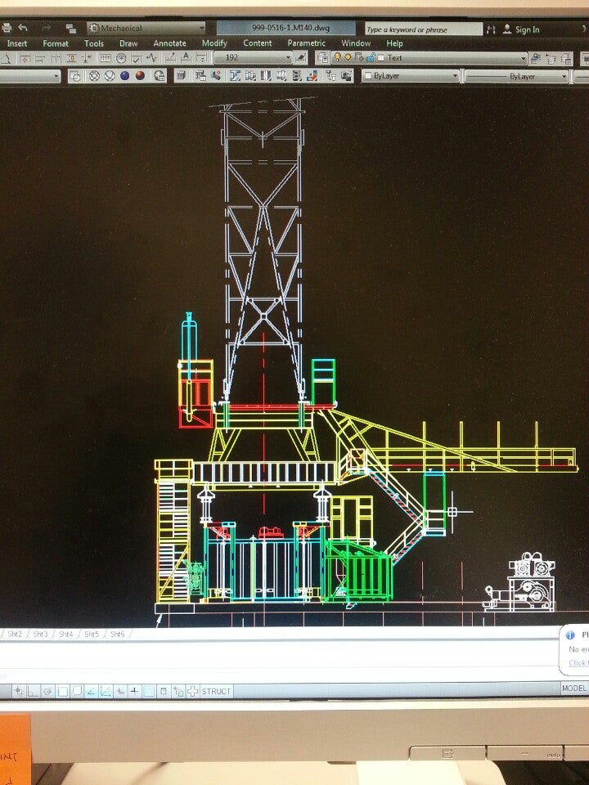
Task: Click the workspace switching icon left of Mechanical
Action: click(70, 29)
